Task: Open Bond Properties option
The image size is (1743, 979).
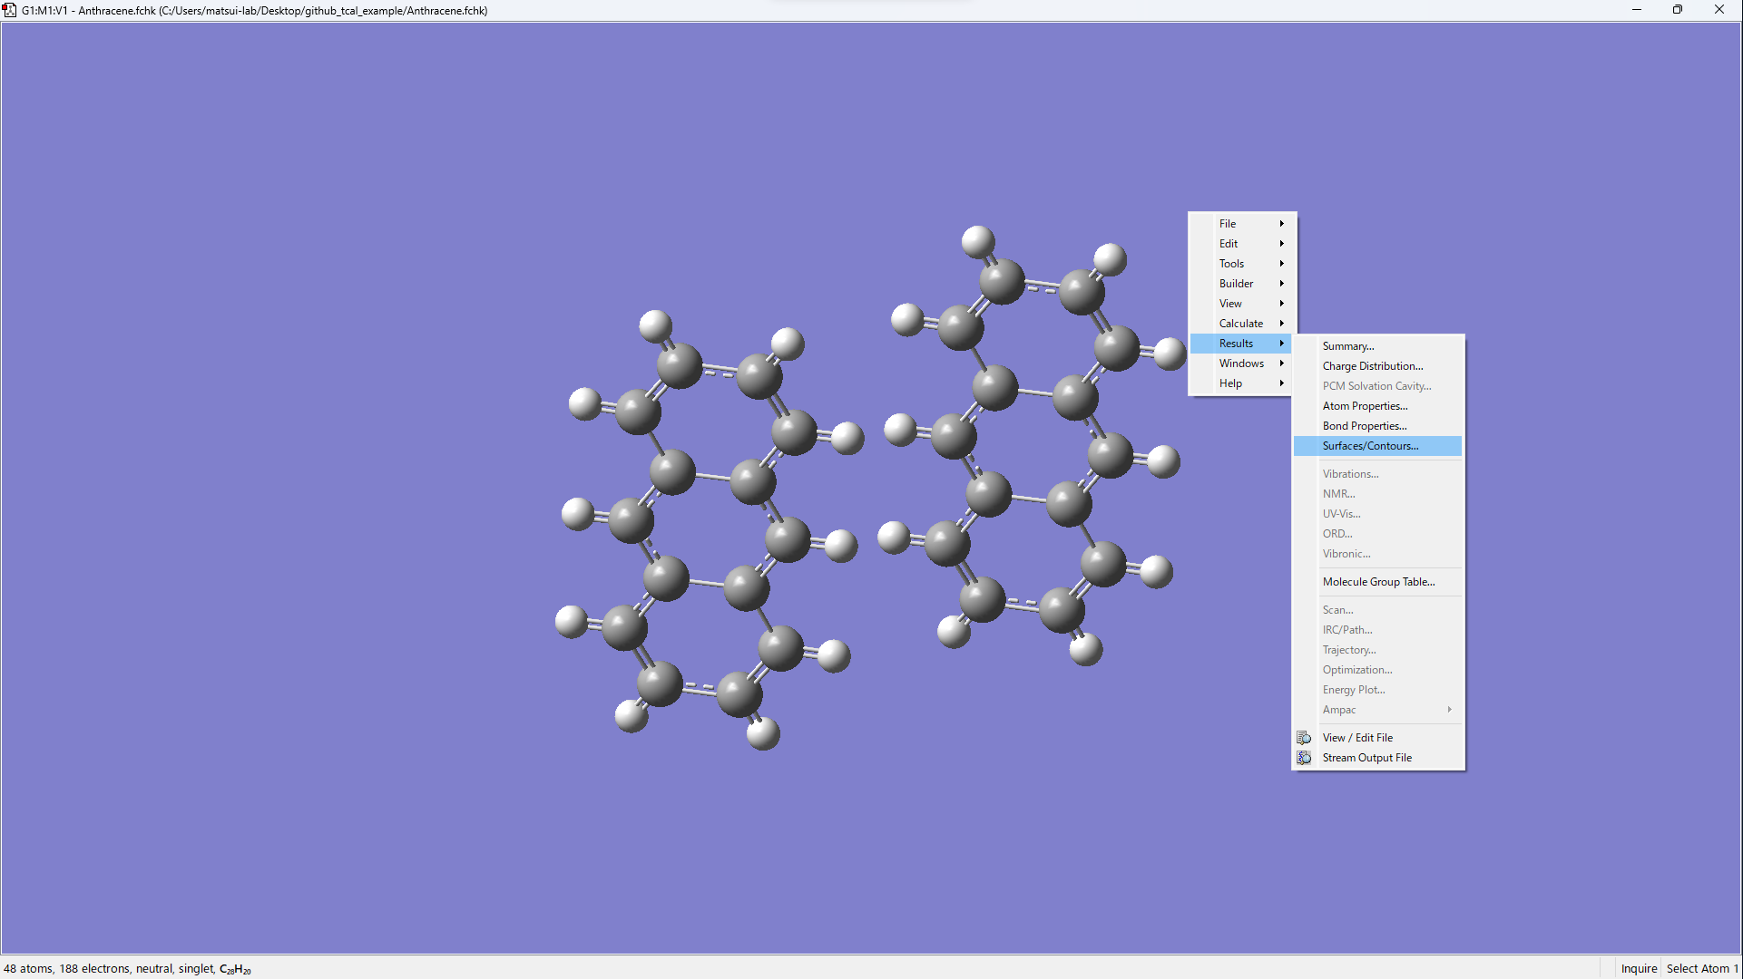Action: (1364, 426)
